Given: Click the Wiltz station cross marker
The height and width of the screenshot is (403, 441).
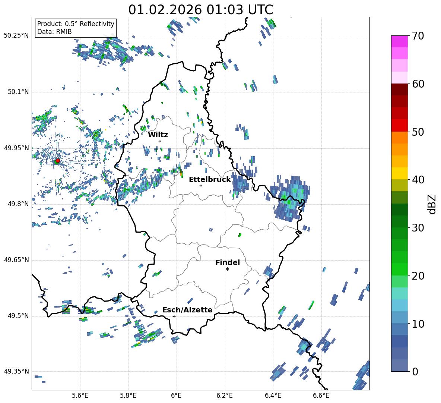Looking at the screenshot, I should click(160, 141).
